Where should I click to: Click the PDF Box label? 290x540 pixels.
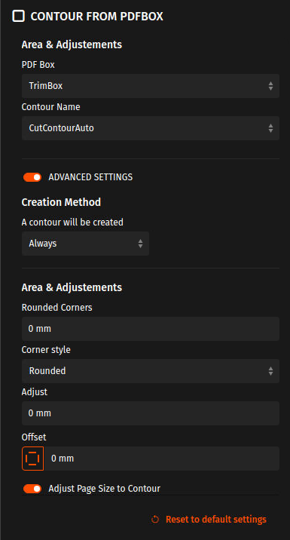pyautogui.click(x=38, y=64)
